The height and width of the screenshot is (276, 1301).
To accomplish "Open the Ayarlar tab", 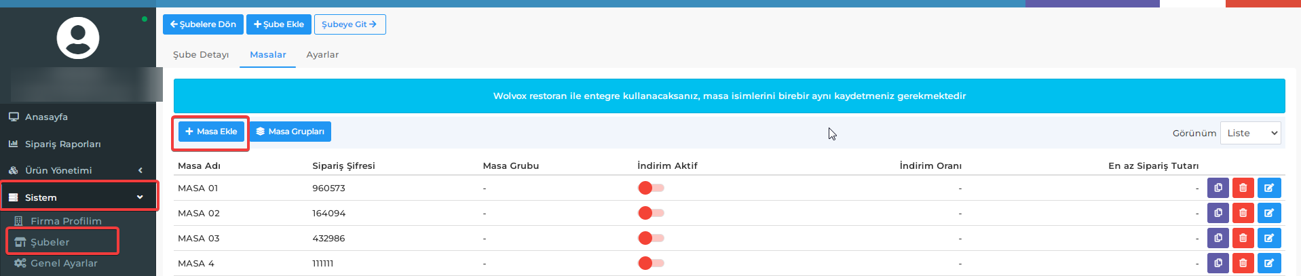I will click(x=322, y=54).
